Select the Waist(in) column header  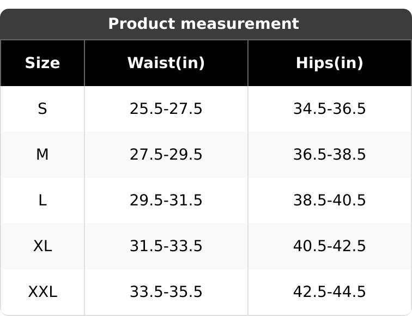coord(166,63)
